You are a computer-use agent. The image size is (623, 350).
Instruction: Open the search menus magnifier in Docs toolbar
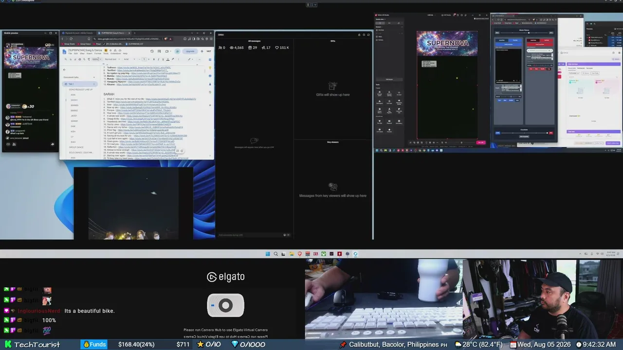(x=66, y=59)
